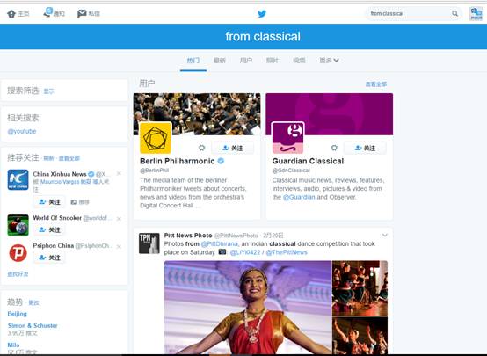Open gear settings on Berlin Philharmonic card
The image size is (487, 356).
pos(202,148)
